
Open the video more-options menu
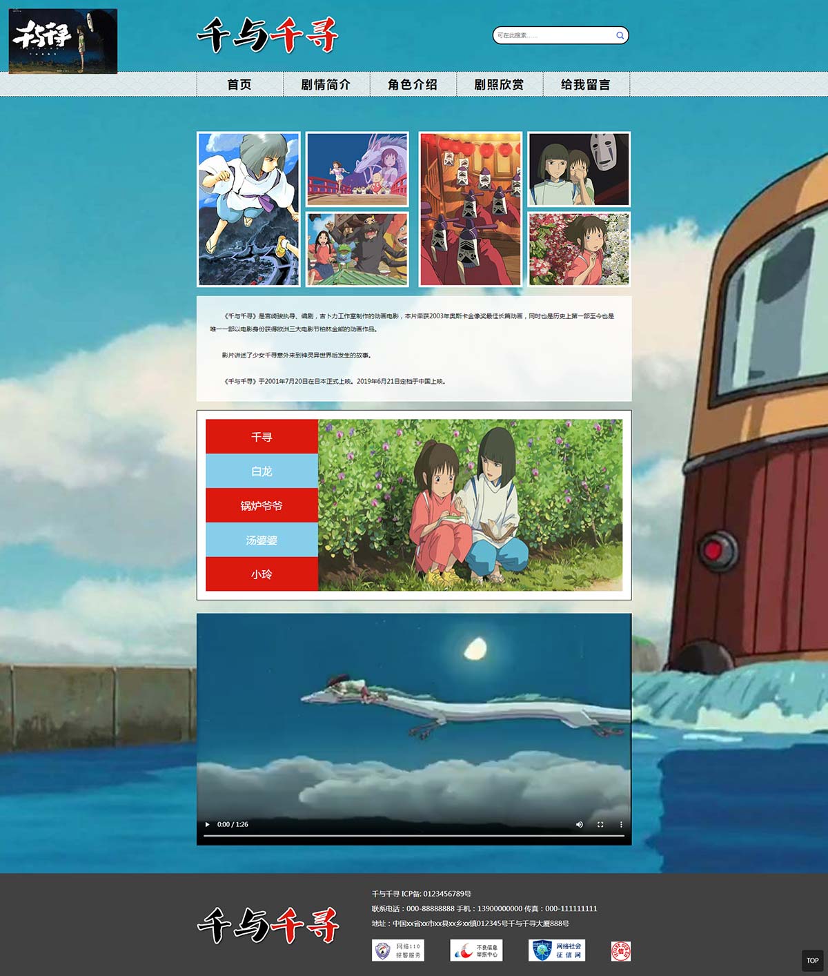[621, 824]
